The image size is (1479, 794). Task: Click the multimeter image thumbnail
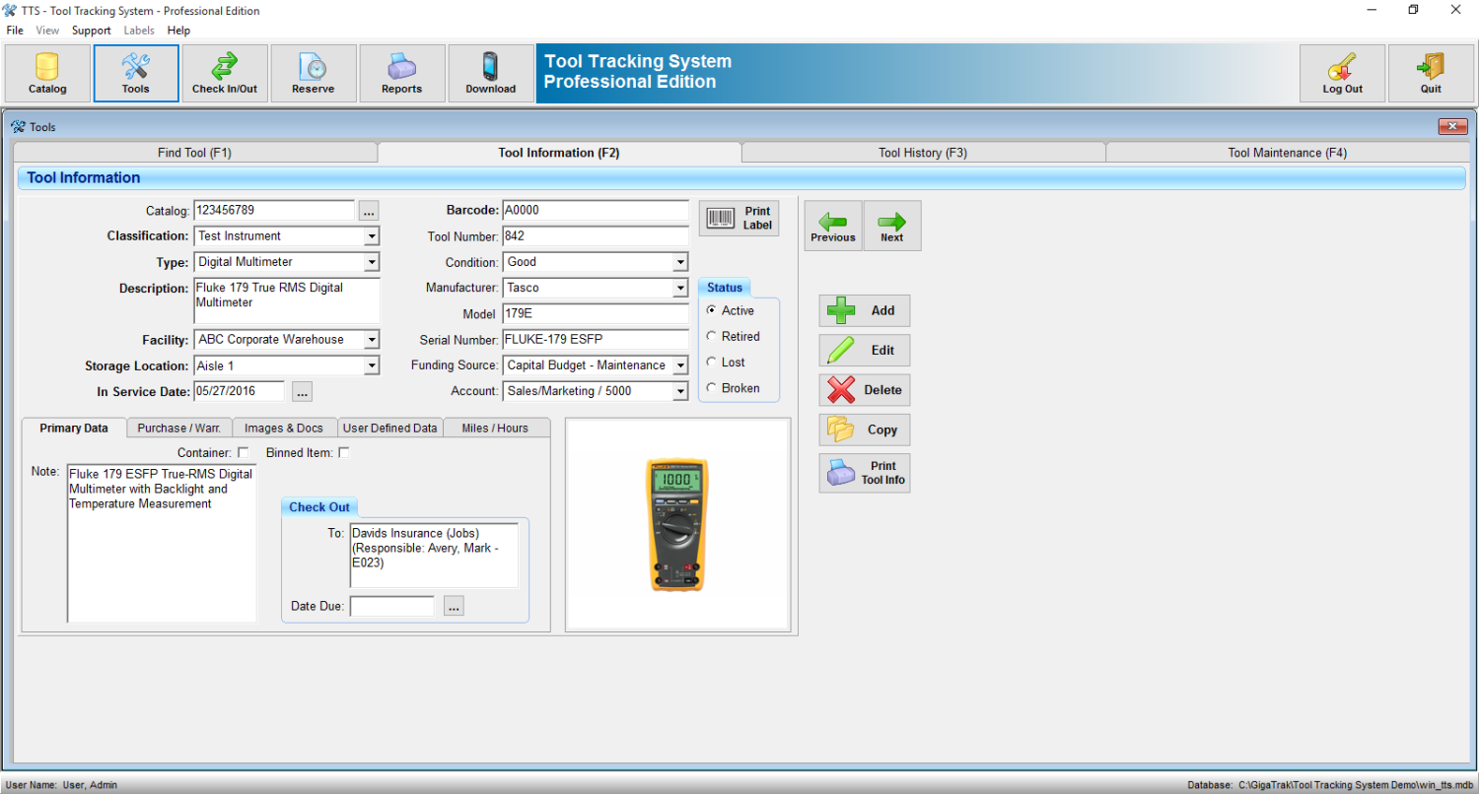click(x=677, y=523)
